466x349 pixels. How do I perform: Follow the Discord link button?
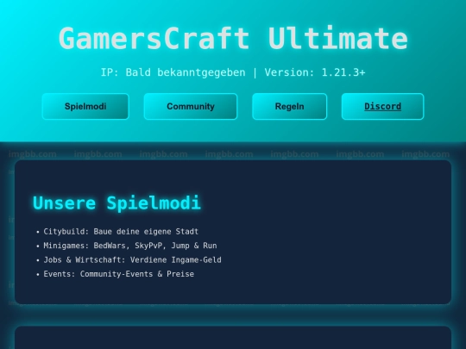(382, 107)
